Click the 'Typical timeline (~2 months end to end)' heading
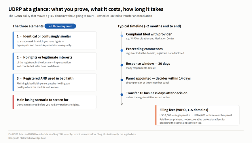 pos(149,26)
